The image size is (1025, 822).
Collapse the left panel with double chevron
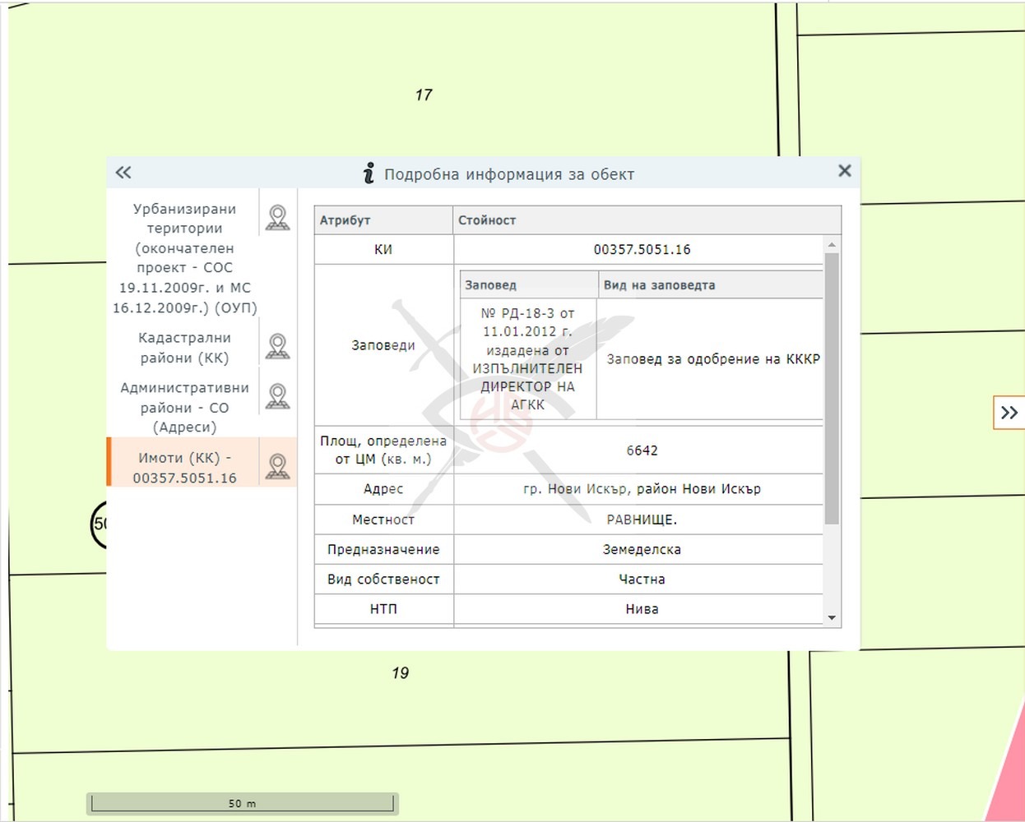point(123,173)
